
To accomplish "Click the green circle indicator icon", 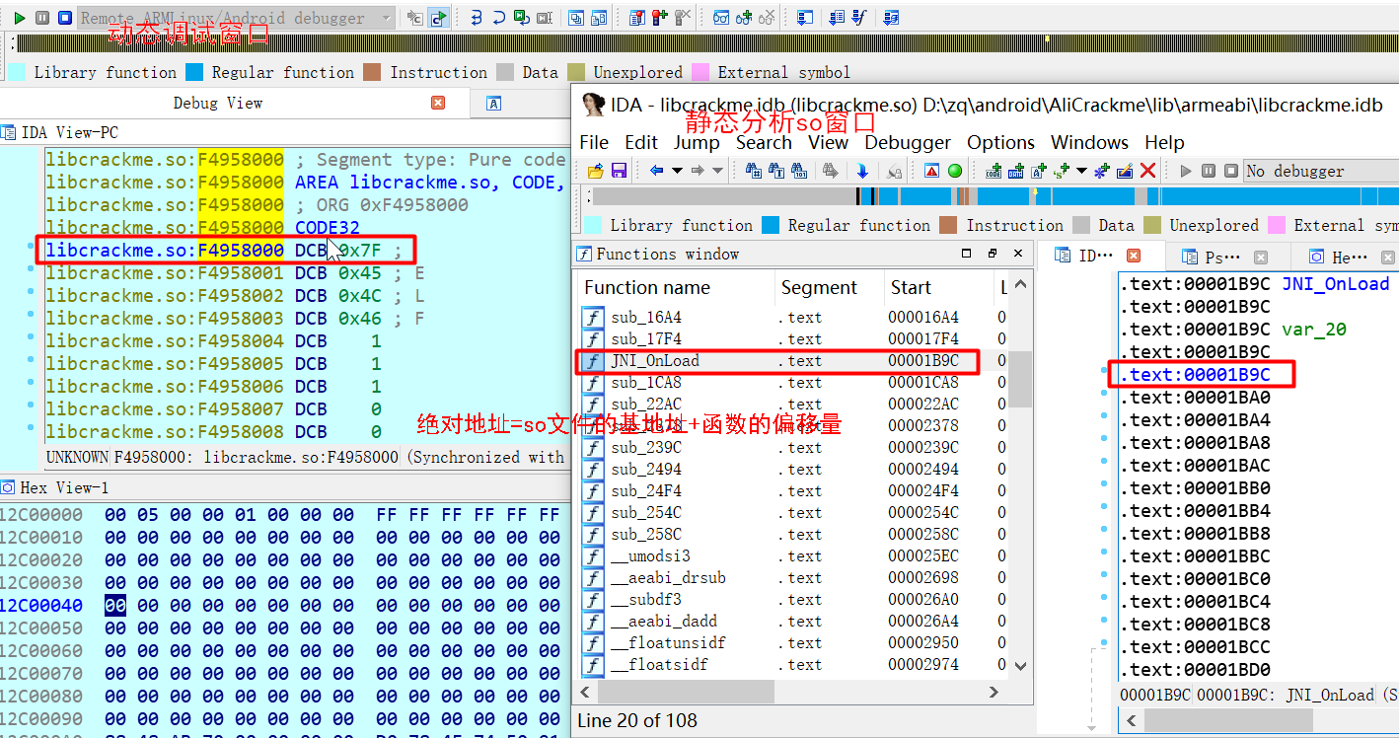I will pos(955,171).
